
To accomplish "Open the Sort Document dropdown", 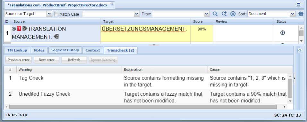I will 271,14.
